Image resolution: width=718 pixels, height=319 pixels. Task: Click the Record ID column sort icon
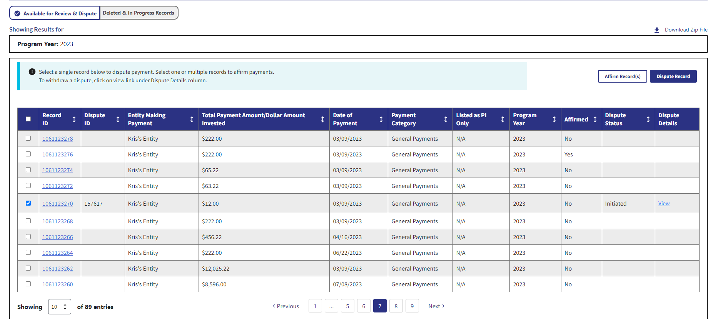[74, 120]
